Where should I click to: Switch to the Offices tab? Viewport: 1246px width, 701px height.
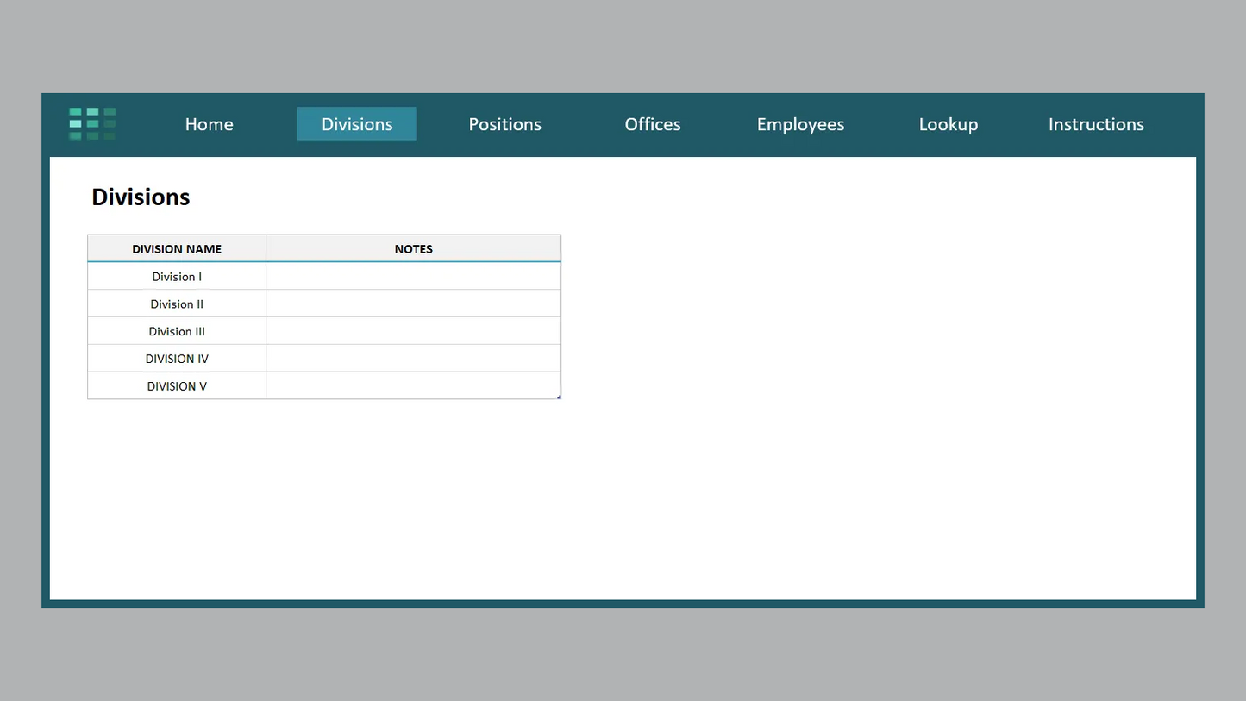652,124
